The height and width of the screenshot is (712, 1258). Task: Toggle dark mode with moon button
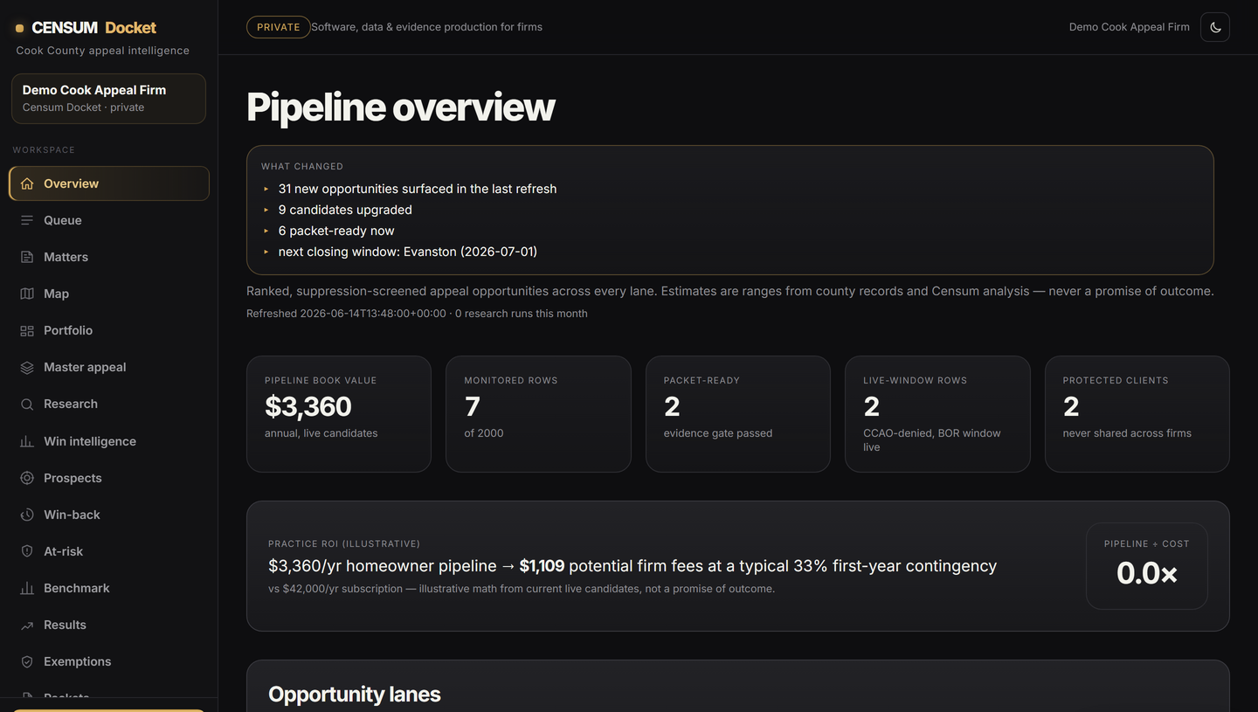coord(1215,27)
